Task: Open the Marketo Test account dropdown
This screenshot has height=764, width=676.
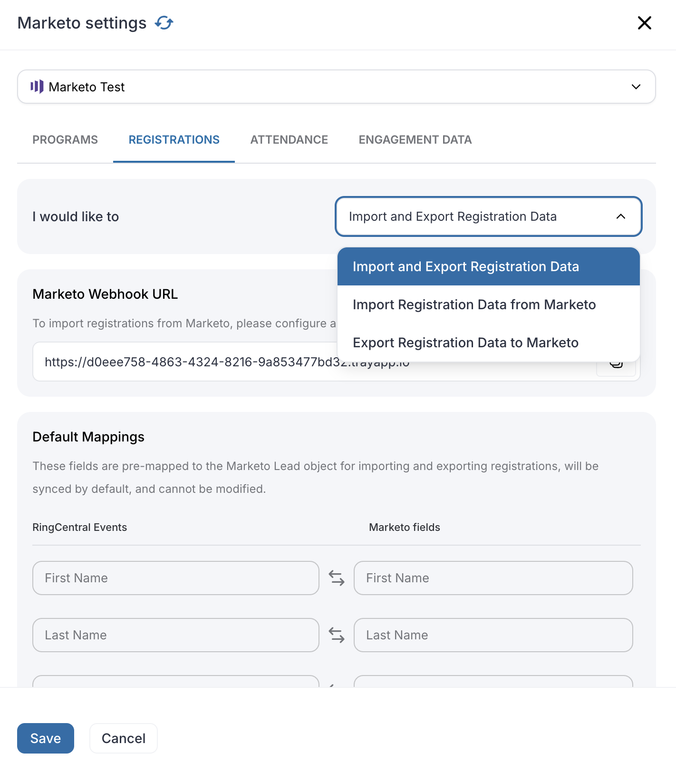Action: point(337,87)
